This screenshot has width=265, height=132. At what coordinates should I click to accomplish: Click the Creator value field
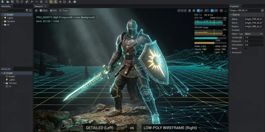254,27
